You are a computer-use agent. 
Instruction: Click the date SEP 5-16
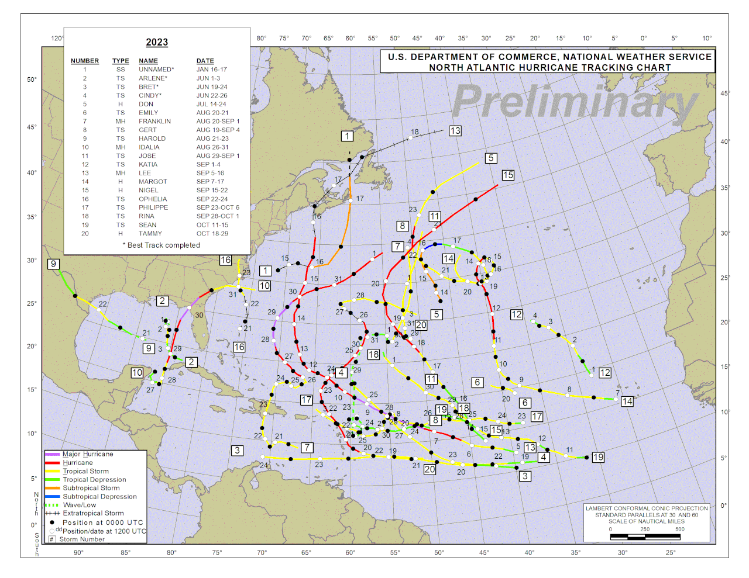(210, 173)
